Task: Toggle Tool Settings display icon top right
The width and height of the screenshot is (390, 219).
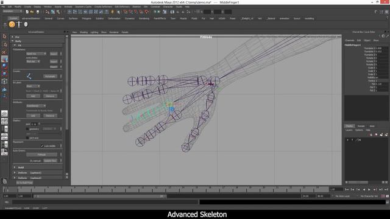Action: click(x=381, y=12)
